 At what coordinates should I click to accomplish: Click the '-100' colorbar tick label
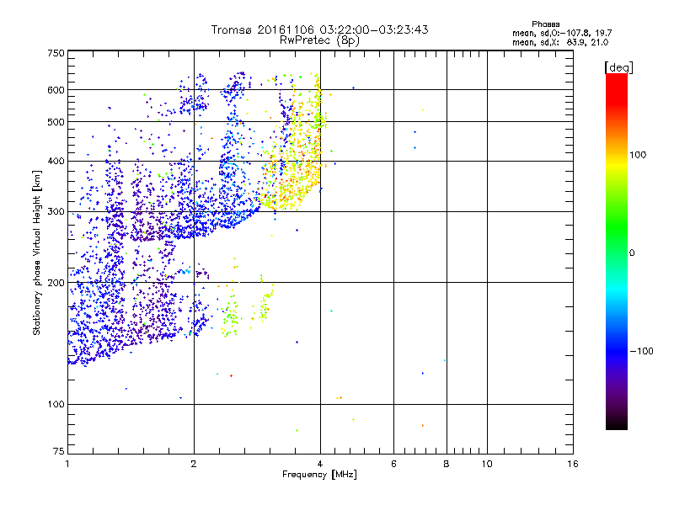pos(642,351)
